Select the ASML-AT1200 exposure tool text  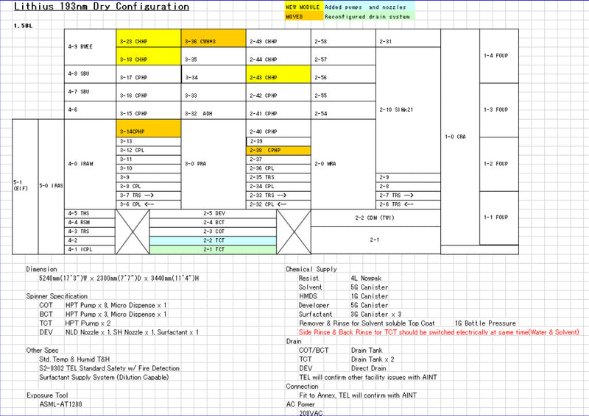61,404
